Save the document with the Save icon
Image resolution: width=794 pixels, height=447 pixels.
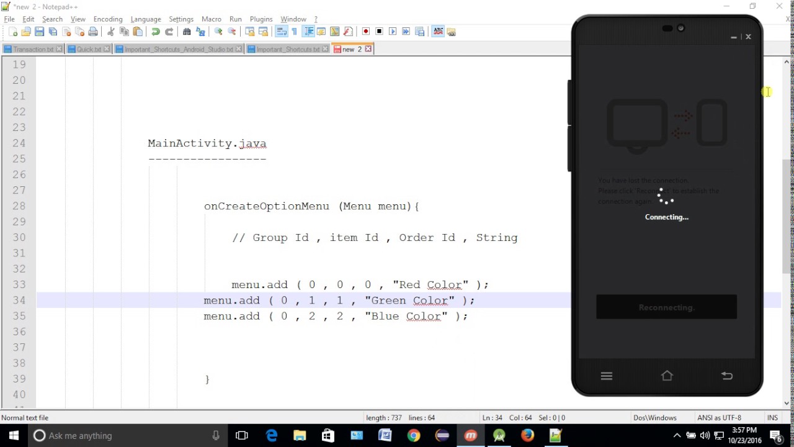click(x=39, y=32)
